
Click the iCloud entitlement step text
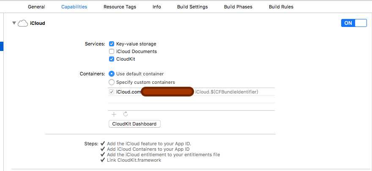pos(164,155)
